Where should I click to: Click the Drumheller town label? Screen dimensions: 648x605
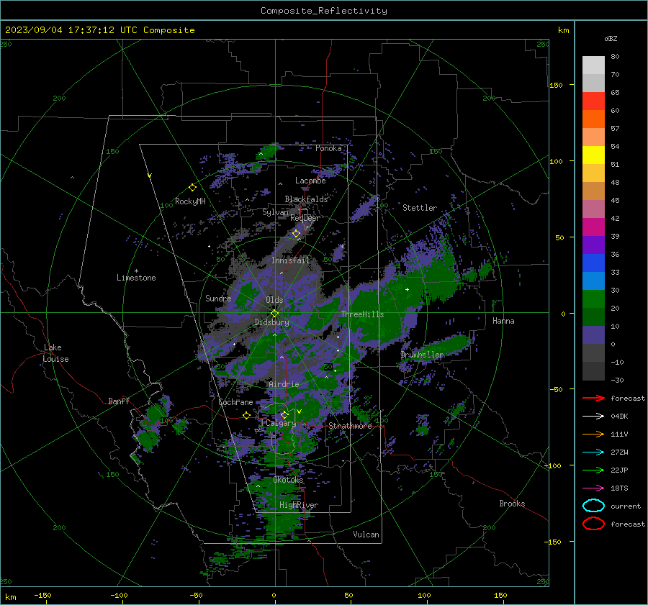pos(422,355)
